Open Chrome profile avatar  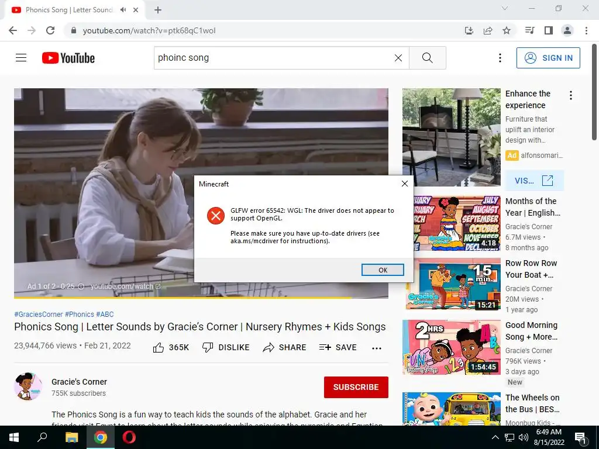[567, 30]
